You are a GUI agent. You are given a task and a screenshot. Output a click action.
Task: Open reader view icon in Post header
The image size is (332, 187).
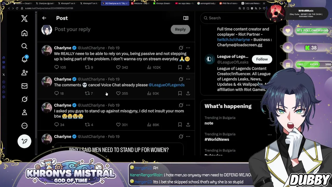(x=186, y=18)
